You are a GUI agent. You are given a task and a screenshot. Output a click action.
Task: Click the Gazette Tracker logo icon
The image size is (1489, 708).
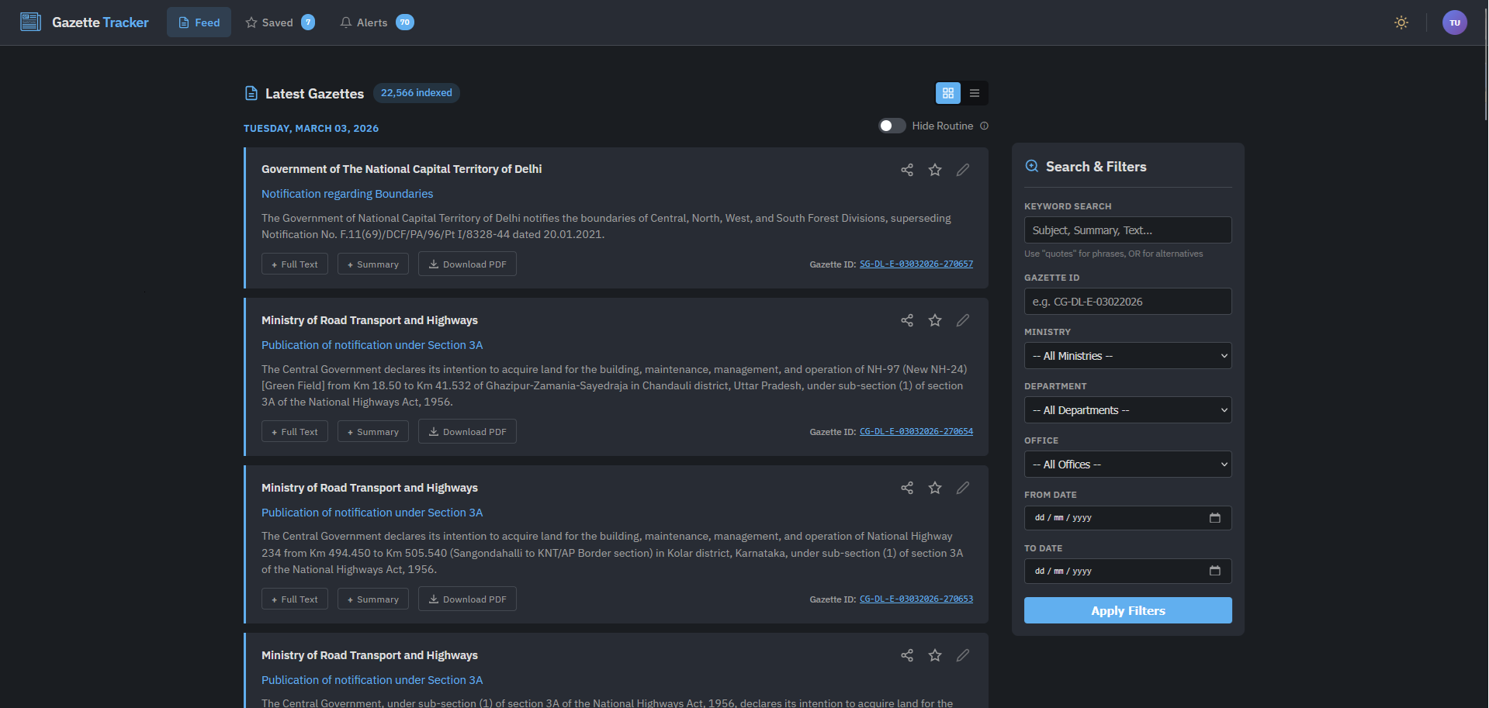point(31,22)
